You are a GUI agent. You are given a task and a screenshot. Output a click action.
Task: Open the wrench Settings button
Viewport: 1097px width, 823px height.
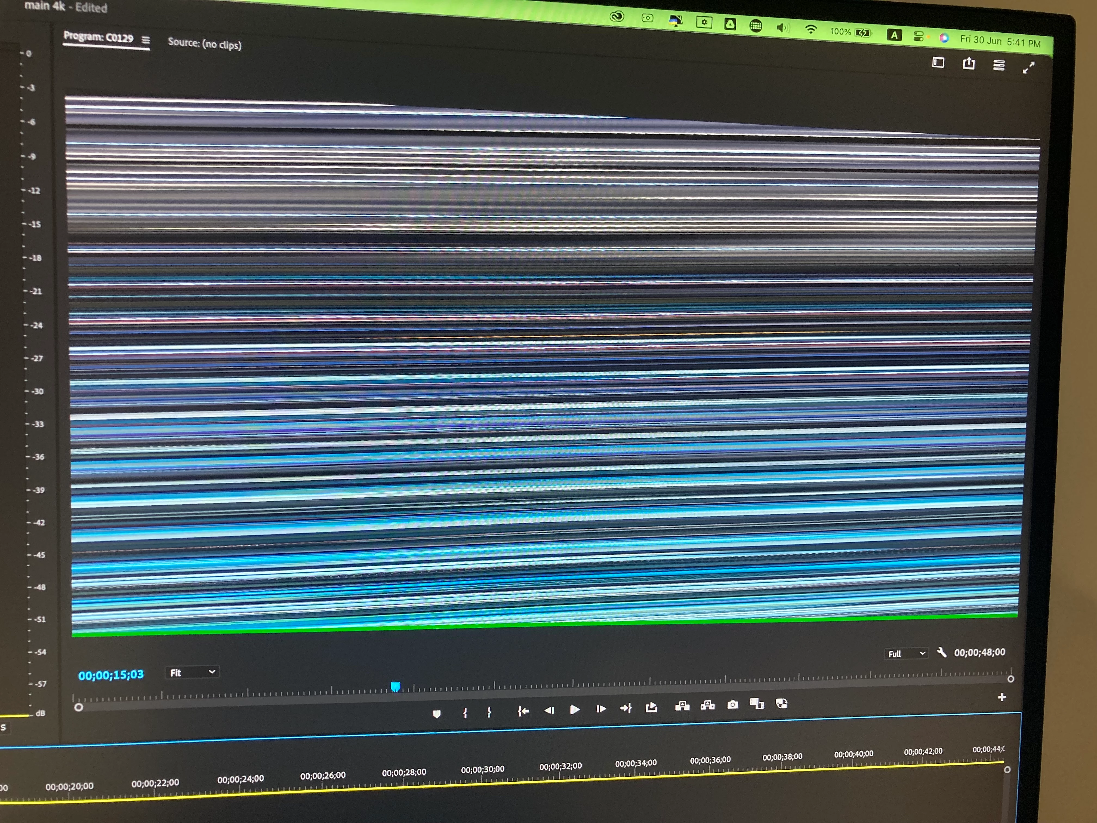point(941,652)
